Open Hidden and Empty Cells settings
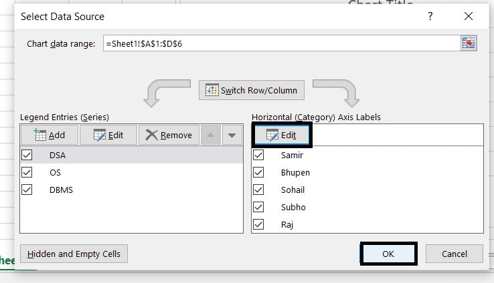 (x=74, y=254)
